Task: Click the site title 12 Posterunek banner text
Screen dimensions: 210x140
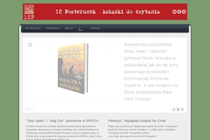Action: [108, 12]
